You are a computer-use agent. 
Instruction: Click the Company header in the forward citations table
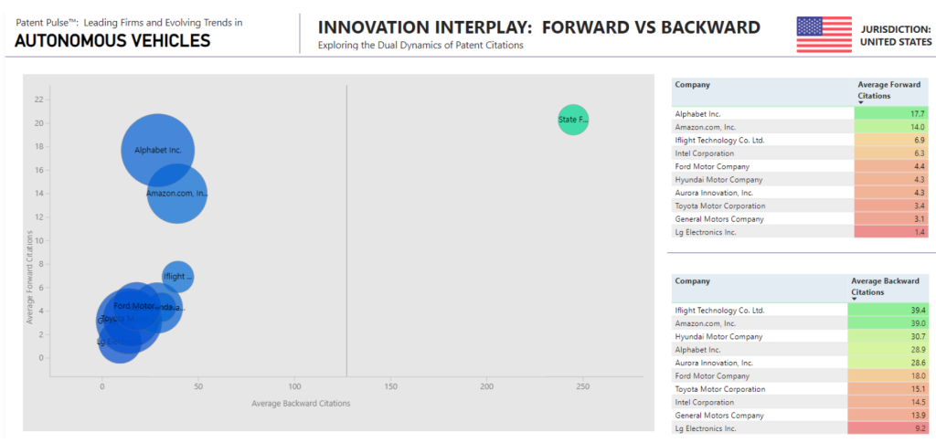tap(693, 85)
